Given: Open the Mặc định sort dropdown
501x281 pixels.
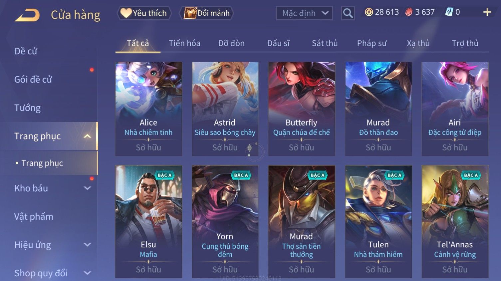Looking at the screenshot, I should tap(304, 13).
